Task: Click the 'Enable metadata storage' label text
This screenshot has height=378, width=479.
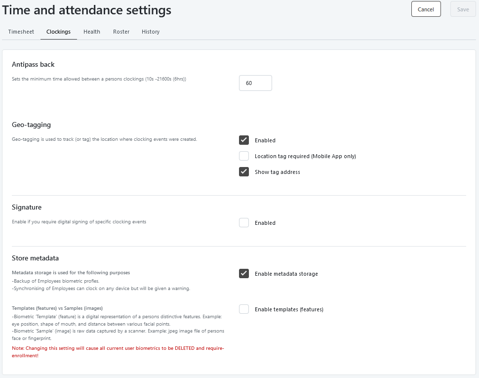Action: pyautogui.click(x=286, y=274)
